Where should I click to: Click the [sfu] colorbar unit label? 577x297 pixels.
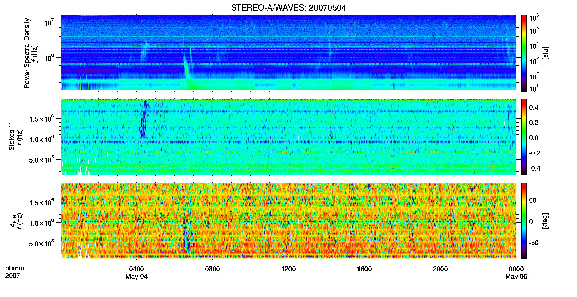[545, 53]
